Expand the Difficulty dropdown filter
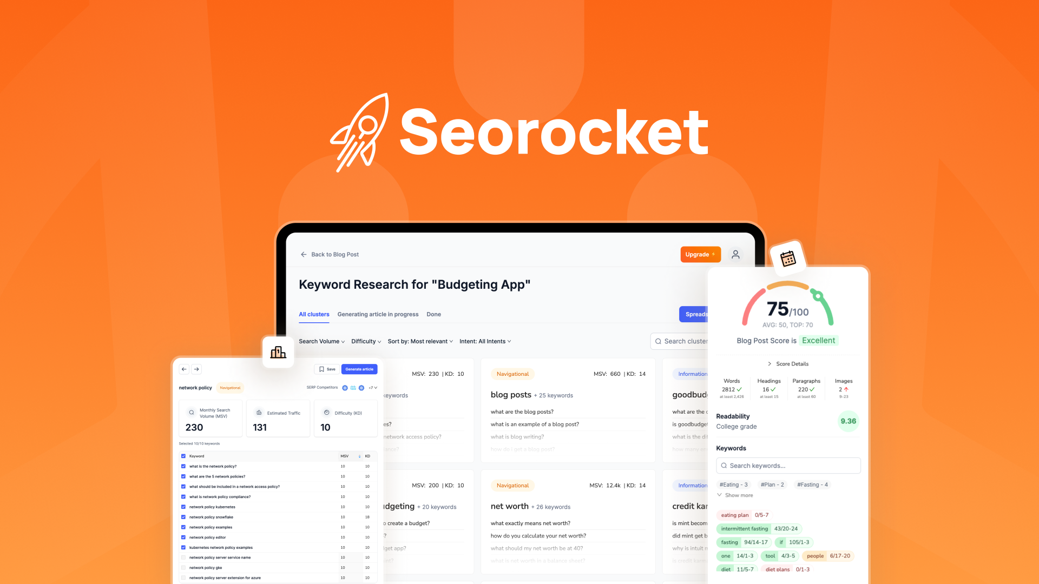Viewport: 1039px width, 584px height. point(365,341)
